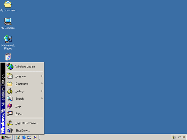
Task: Open the volume speaker tray icon
Action: (x=174, y=137)
